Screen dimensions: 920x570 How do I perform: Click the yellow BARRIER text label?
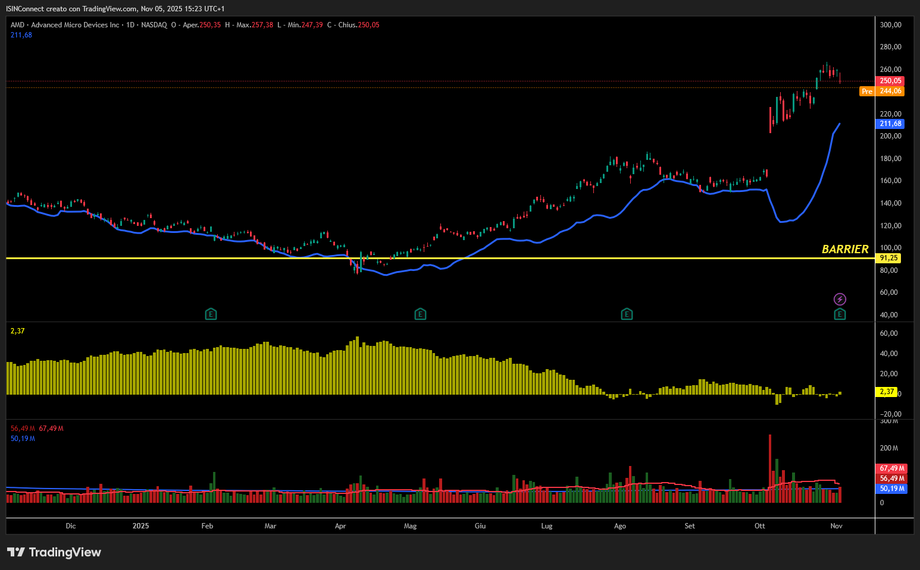tap(844, 249)
